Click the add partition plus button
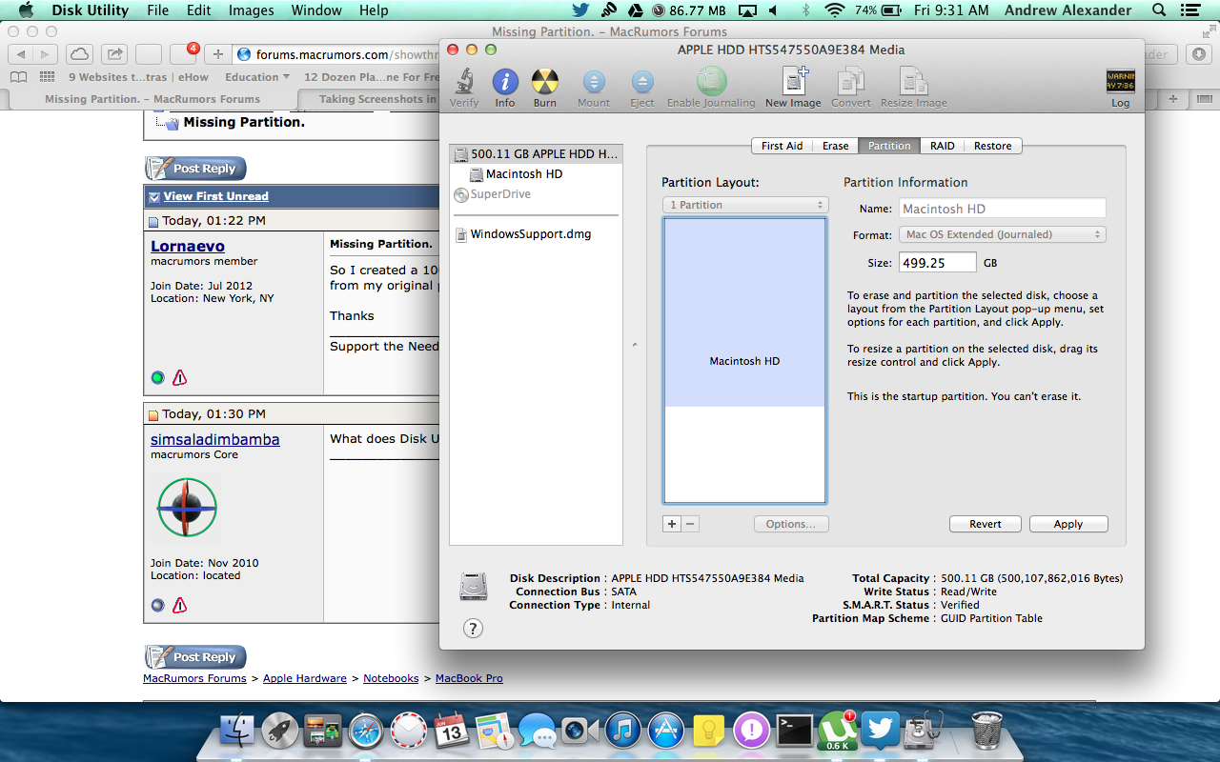Image resolution: width=1220 pixels, height=762 pixels. [x=672, y=524]
